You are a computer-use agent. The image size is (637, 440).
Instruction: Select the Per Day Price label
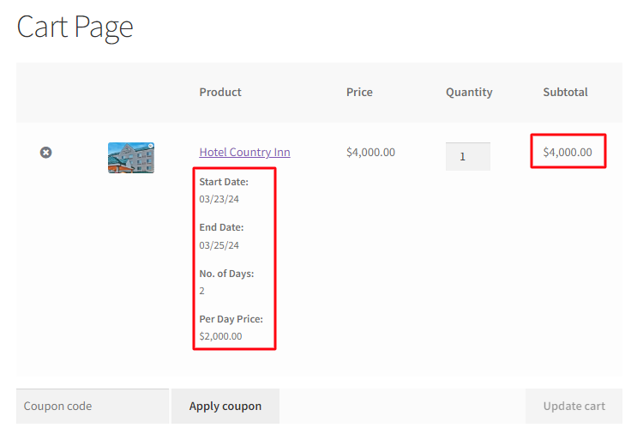(x=231, y=319)
